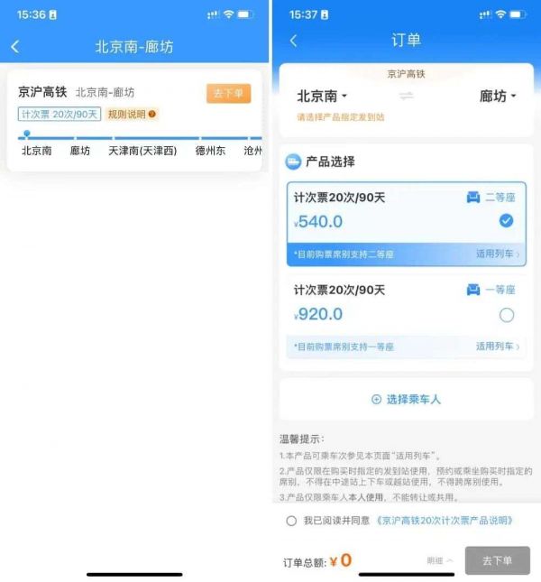This screenshot has width=541, height=582.
Task: Open the 北京南 departure station dropdown
Action: click(322, 97)
